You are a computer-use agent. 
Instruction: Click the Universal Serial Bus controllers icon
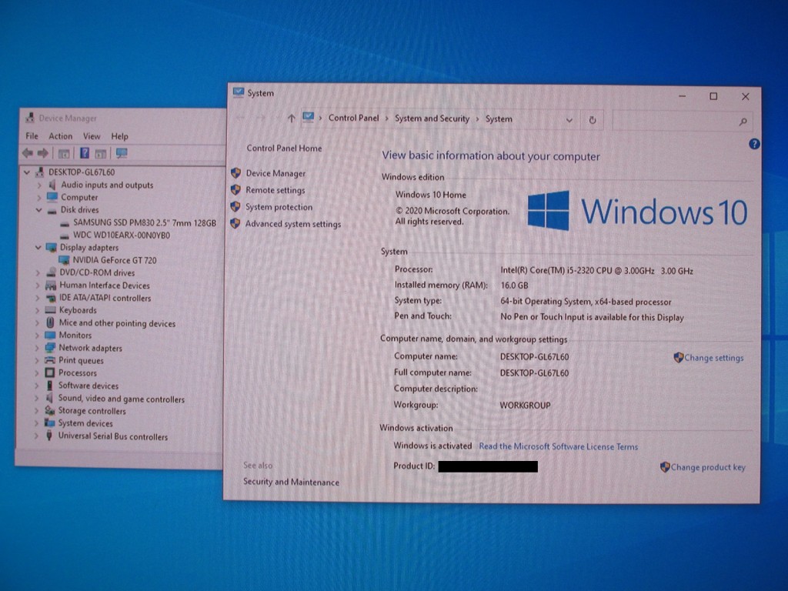pyautogui.click(x=49, y=436)
